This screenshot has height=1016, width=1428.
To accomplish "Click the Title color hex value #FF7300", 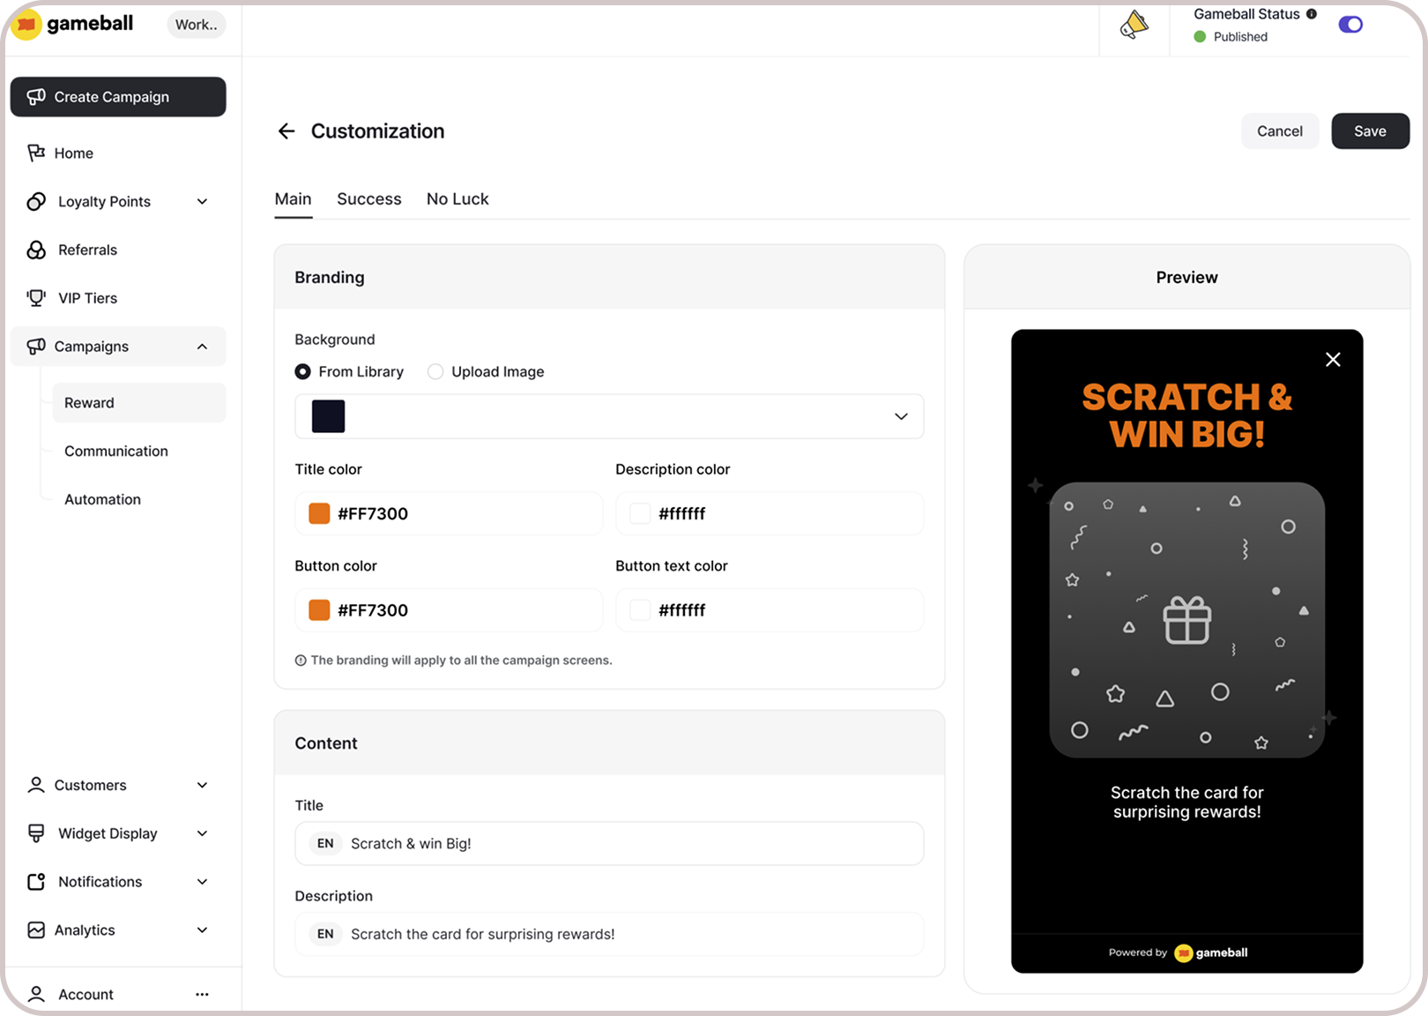I will click(x=373, y=513).
